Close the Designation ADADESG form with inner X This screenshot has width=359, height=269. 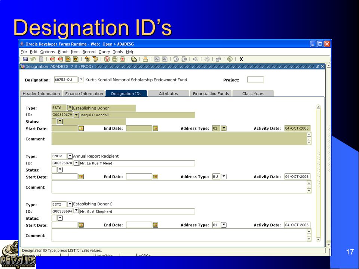(322, 67)
